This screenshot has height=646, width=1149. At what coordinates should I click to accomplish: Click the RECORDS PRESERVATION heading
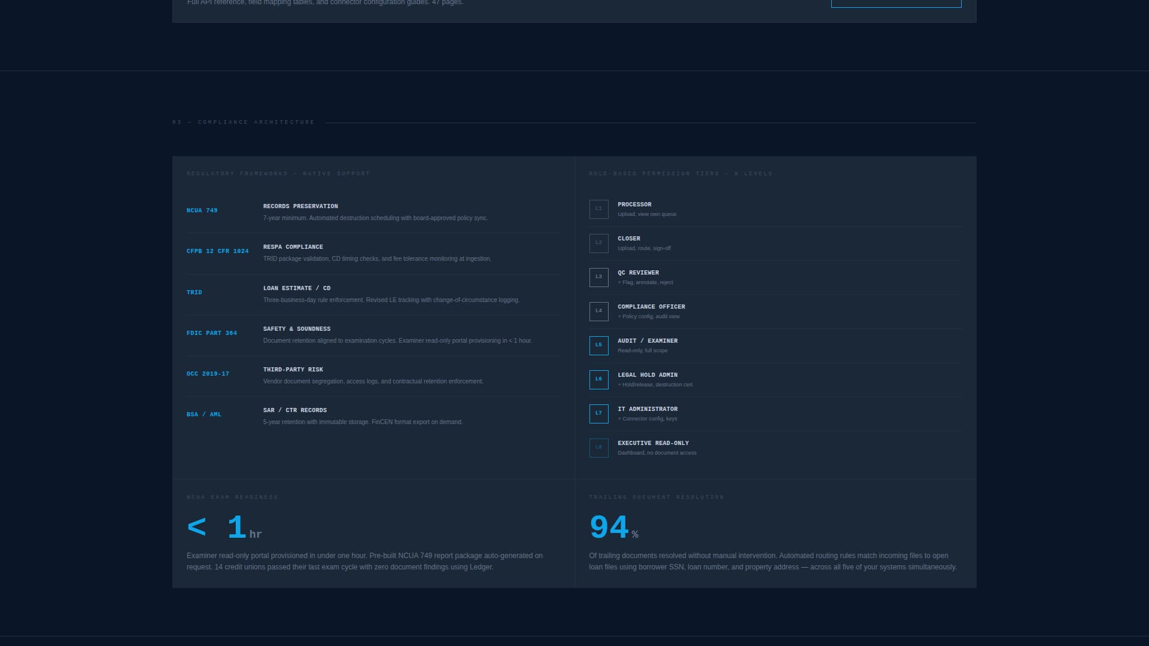point(300,206)
